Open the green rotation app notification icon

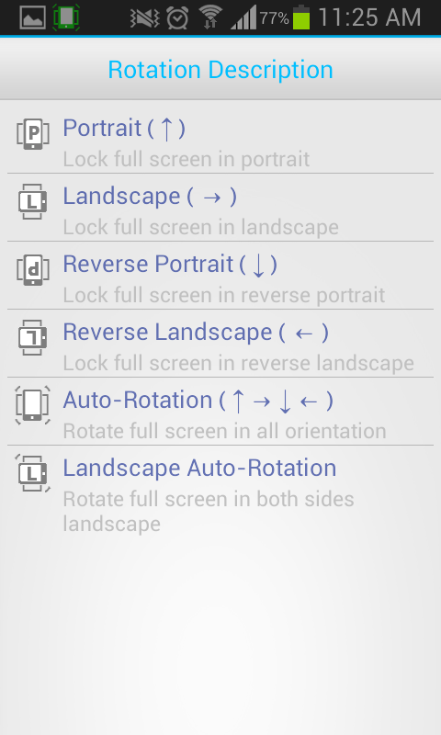(66, 17)
